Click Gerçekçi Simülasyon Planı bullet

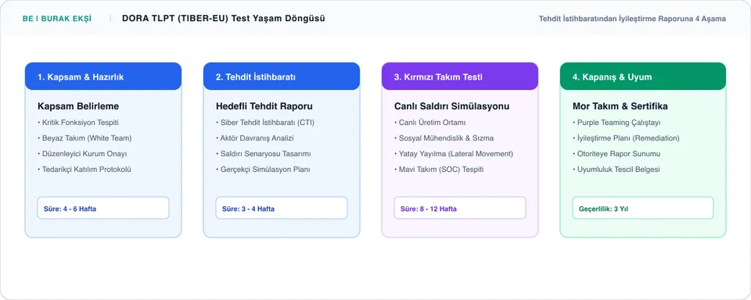[263, 170]
